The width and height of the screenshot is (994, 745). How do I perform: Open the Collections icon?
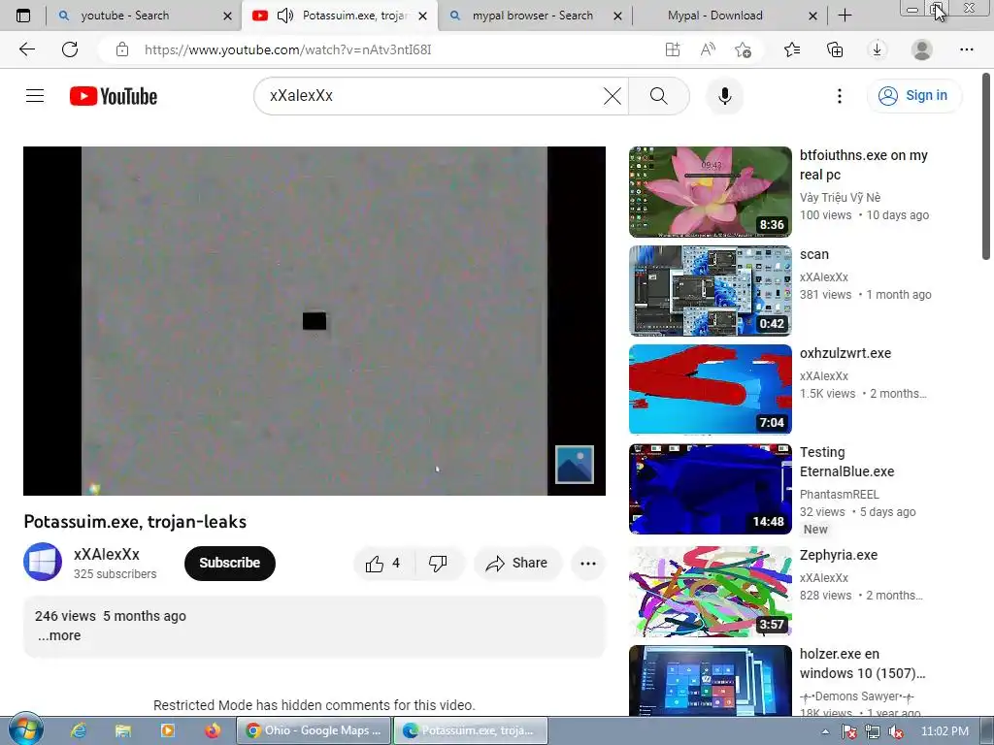[835, 49]
